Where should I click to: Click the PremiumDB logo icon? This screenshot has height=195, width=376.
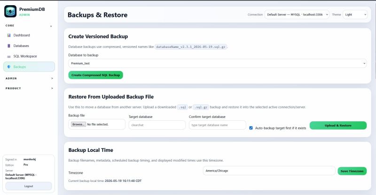pos(10,11)
